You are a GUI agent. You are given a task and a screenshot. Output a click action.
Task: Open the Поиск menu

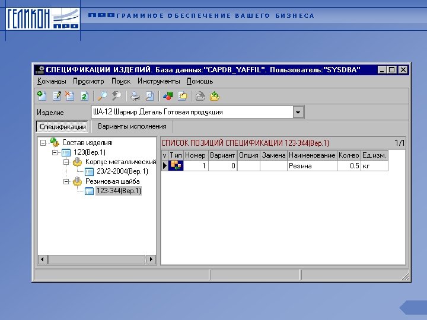tap(121, 81)
